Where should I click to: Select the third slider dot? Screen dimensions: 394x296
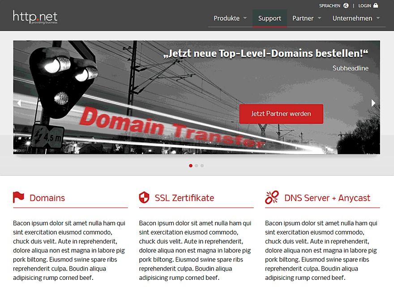202,165
